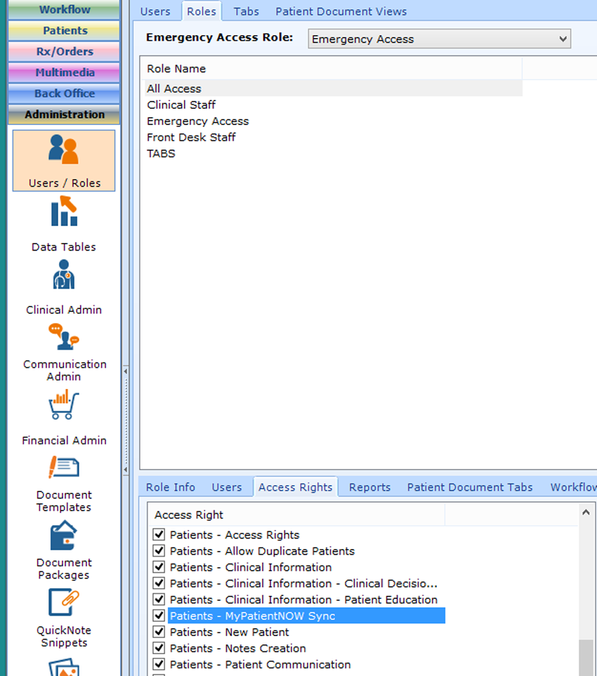The width and height of the screenshot is (597, 676).
Task: Click the Patients navigation button
Action: click(x=63, y=30)
